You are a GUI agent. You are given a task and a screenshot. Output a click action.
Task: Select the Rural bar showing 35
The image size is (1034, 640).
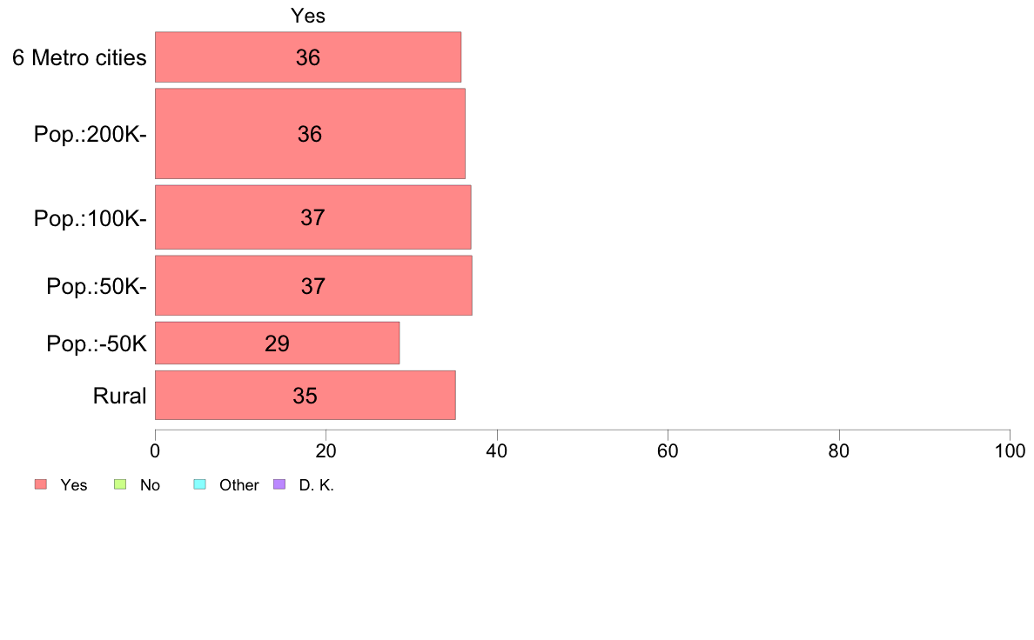[x=305, y=395]
